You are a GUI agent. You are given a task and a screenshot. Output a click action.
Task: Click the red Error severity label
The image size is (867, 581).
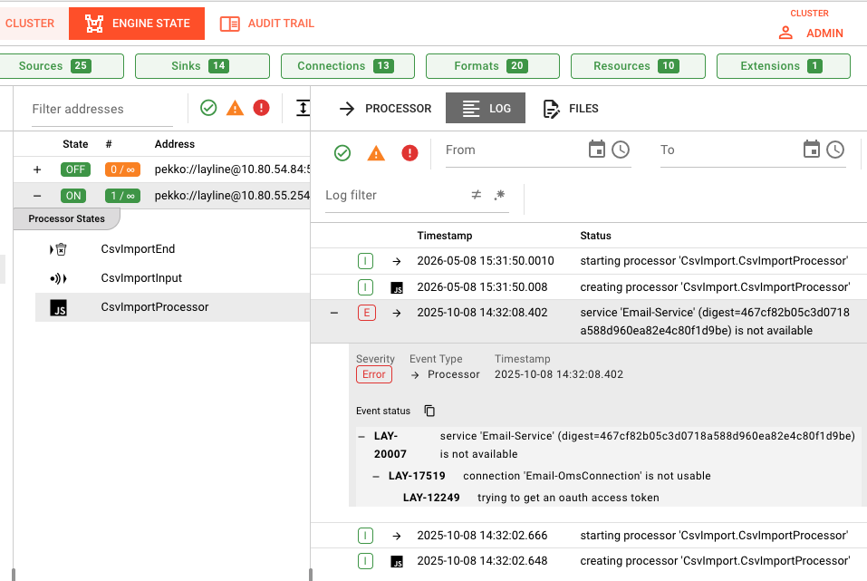(374, 374)
